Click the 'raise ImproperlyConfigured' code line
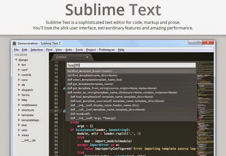 pyautogui.click(x=140, y=149)
